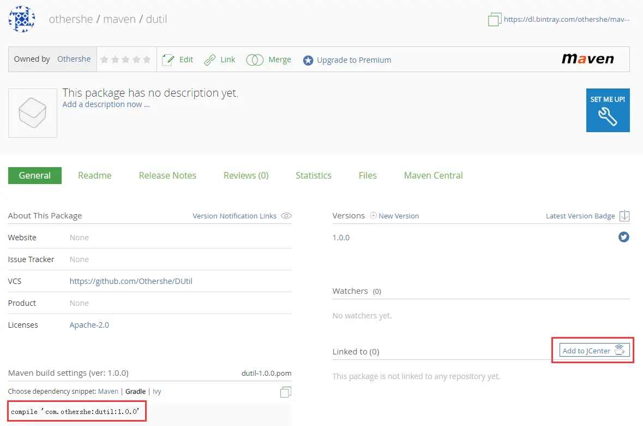The width and height of the screenshot is (643, 426).
Task: Select the Maven dependency snippet
Action: [108, 392]
